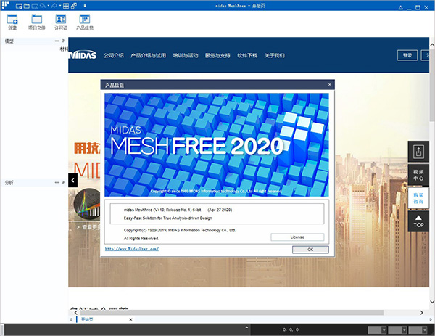Image resolution: width=435 pixels, height=336 pixels.
Task: Click the 新建 (New) ribbon icon
Action: [x=12, y=22]
